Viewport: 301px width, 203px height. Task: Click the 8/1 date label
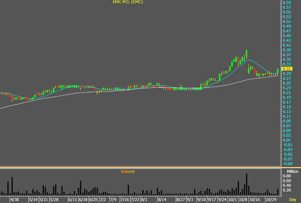pos(144,200)
